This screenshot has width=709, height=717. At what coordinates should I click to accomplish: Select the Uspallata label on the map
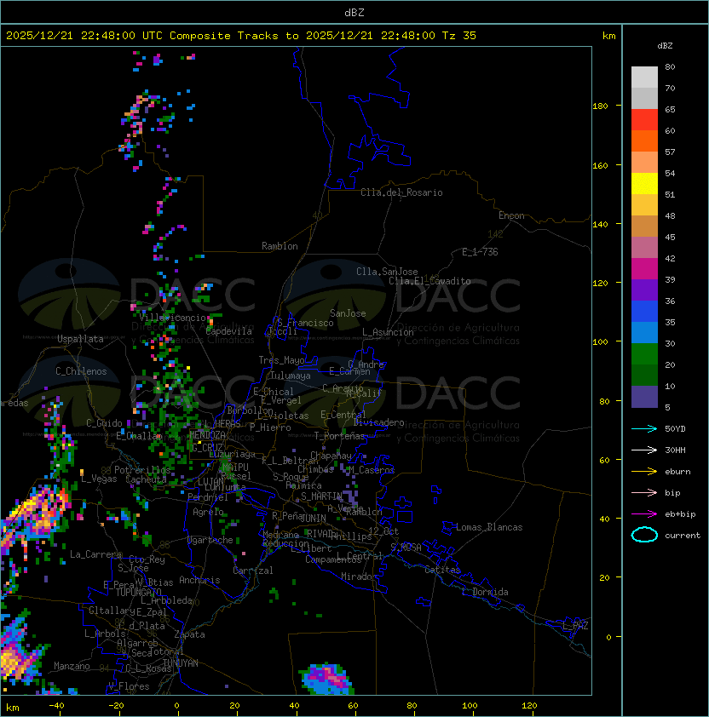click(80, 339)
